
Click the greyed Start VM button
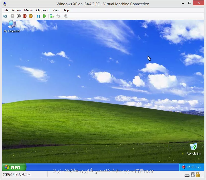12,16
